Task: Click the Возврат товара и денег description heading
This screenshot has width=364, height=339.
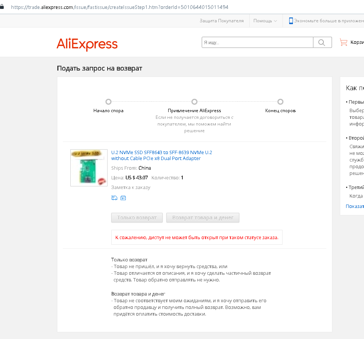Action: [138, 294]
